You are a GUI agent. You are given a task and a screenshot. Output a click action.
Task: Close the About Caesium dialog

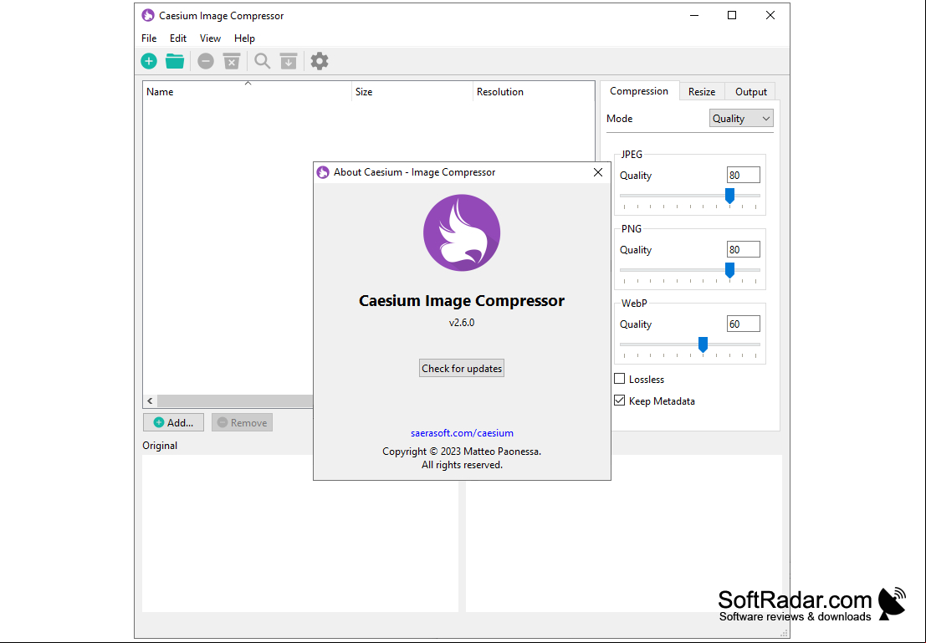[x=597, y=172]
